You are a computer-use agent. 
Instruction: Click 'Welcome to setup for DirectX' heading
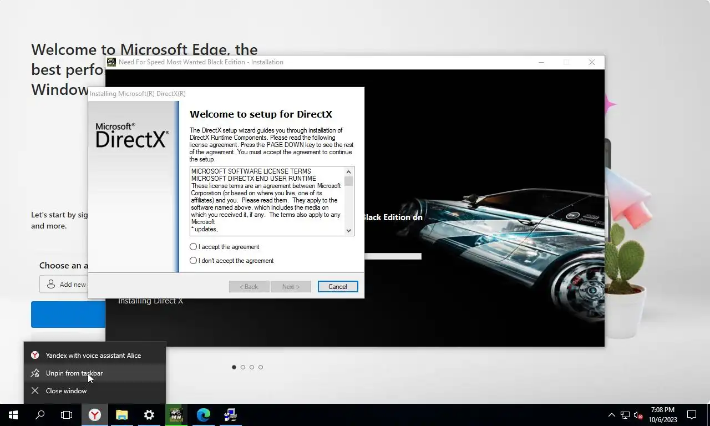[x=261, y=114]
